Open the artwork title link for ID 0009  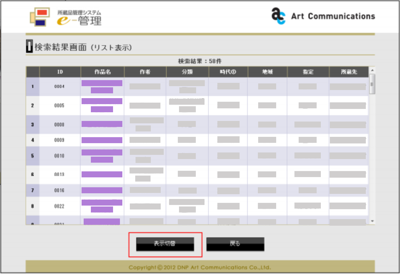(102, 140)
